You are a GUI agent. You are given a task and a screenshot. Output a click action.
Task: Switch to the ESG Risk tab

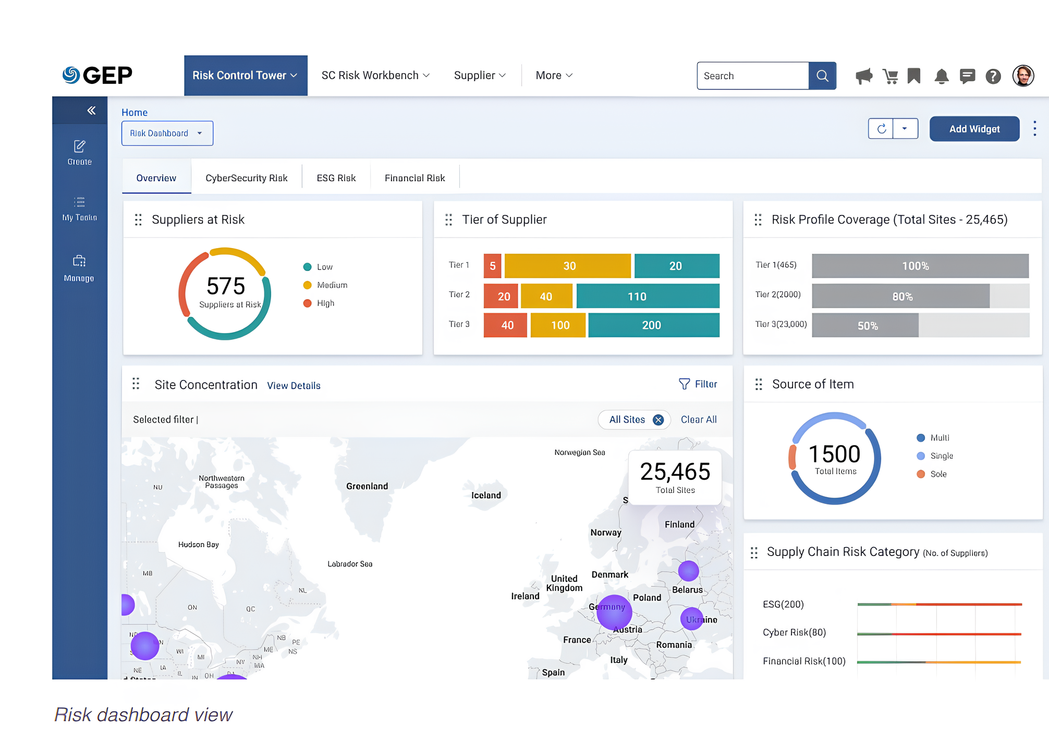[336, 178]
